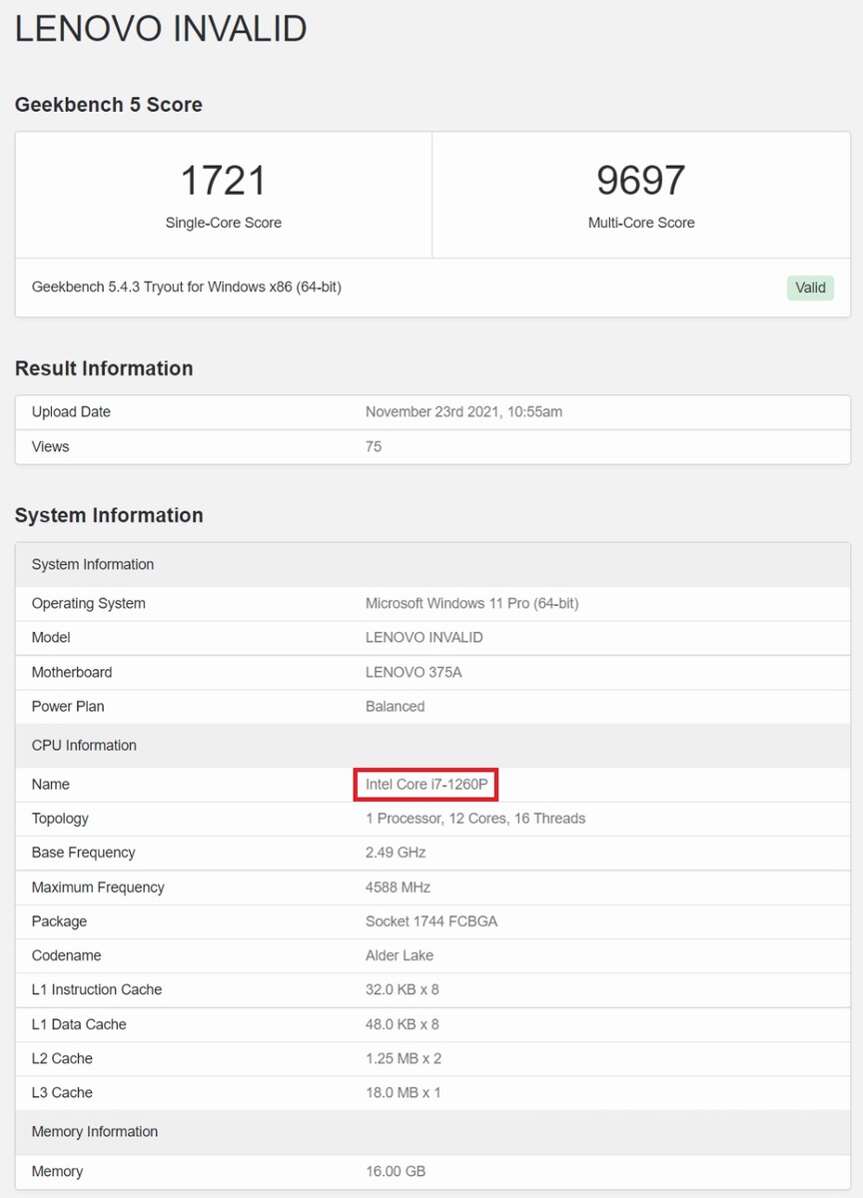This screenshot has width=863, height=1198.
Task: Click the Views count 75
Action: pyautogui.click(x=374, y=446)
